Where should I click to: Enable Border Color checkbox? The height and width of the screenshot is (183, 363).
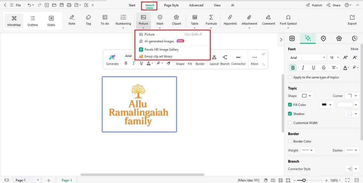(290, 141)
